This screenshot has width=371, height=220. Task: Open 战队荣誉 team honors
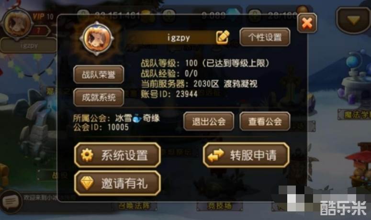coord(99,75)
